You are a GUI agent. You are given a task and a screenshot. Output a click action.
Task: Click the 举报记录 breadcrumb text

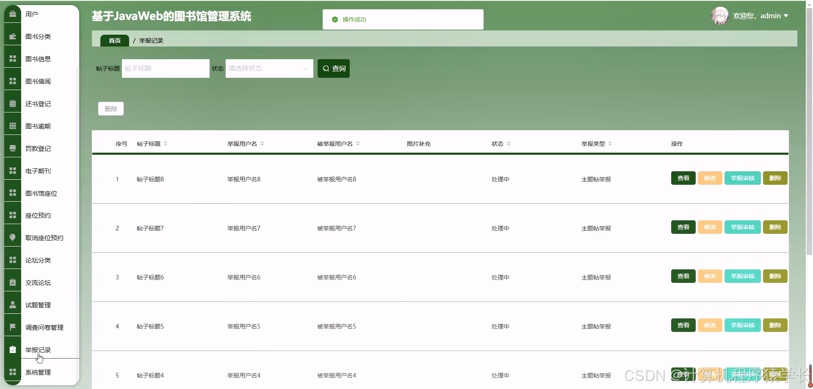click(x=151, y=41)
